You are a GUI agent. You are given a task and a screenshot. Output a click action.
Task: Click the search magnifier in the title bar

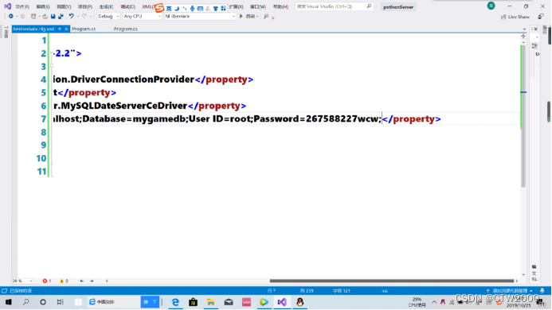(369, 6)
